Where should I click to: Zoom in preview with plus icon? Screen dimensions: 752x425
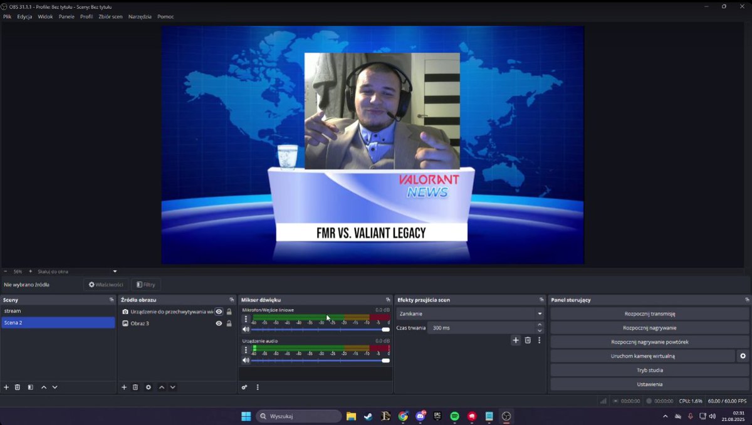click(30, 271)
